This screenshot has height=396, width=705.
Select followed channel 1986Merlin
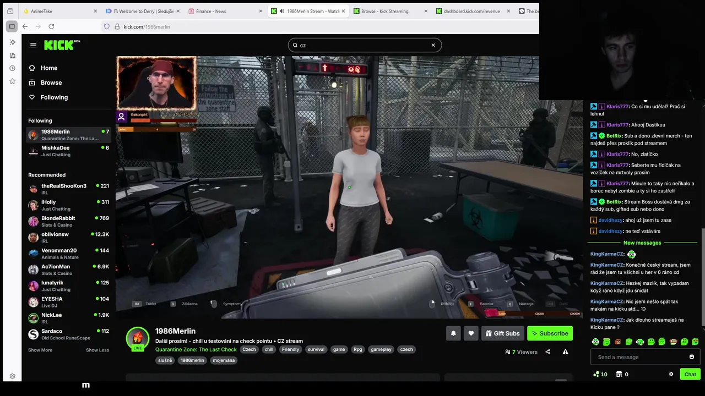pos(69,135)
